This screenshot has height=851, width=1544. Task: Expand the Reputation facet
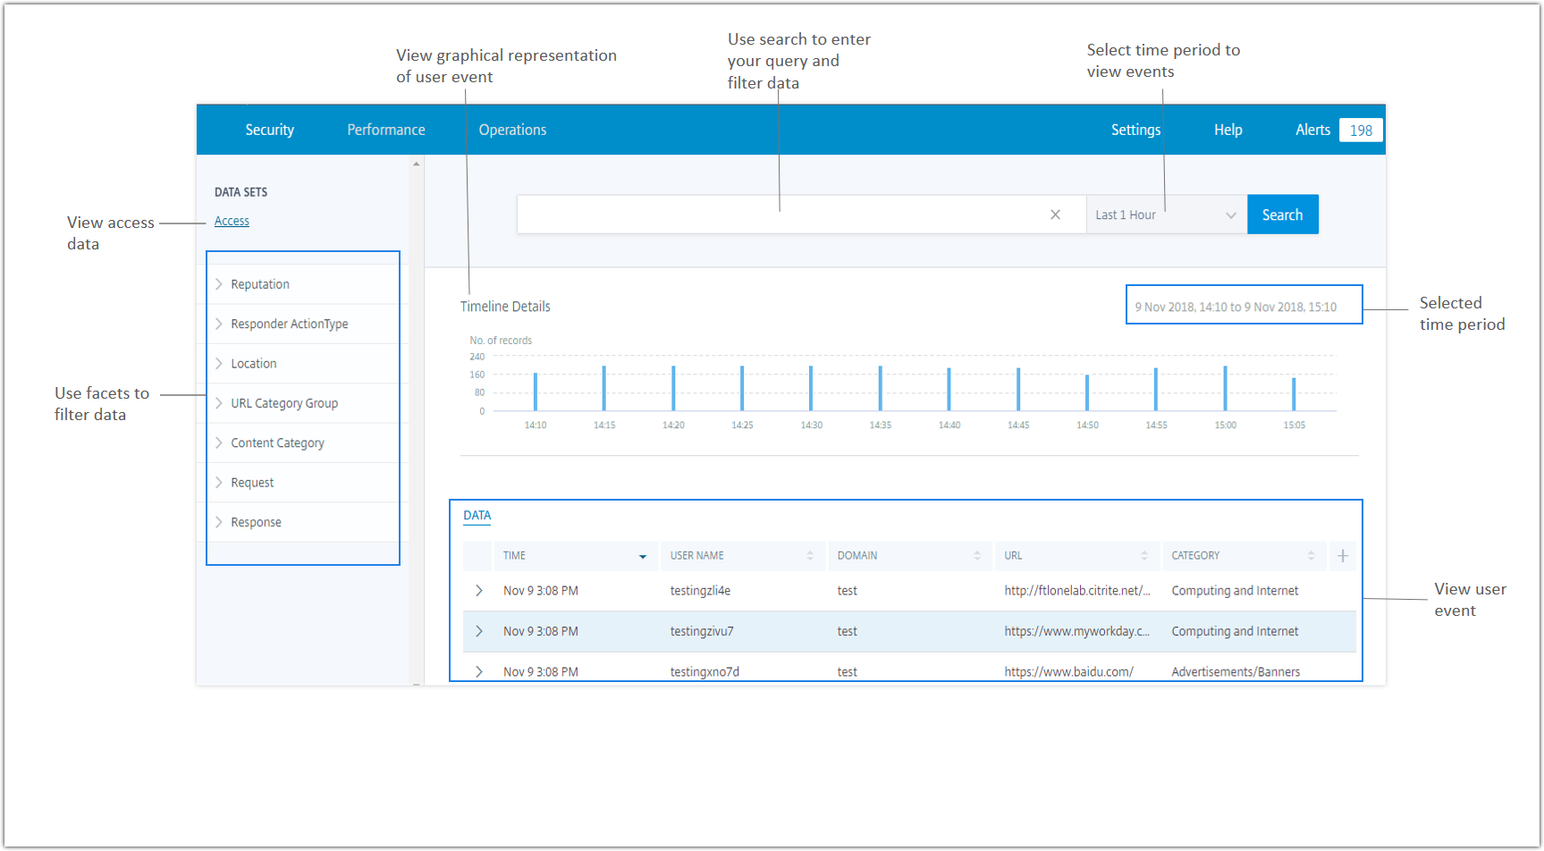click(x=219, y=284)
